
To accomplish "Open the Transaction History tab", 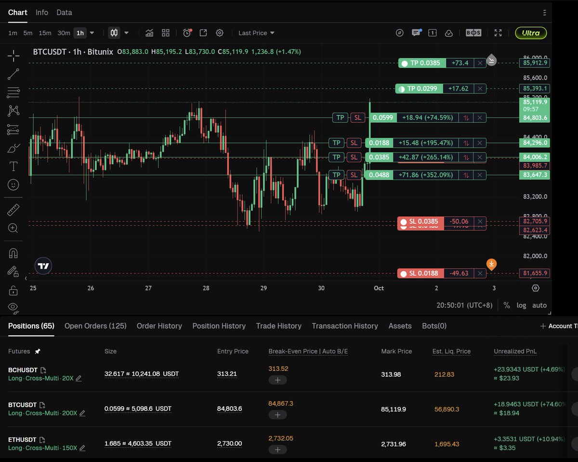I will tap(345, 326).
